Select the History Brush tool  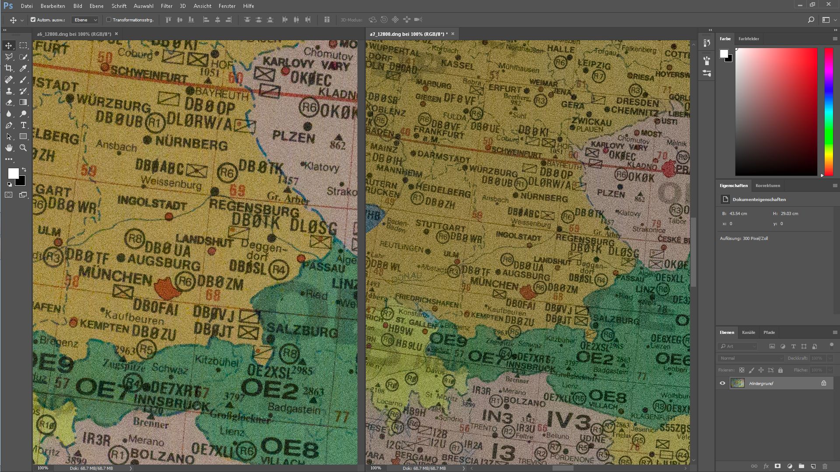coord(23,91)
